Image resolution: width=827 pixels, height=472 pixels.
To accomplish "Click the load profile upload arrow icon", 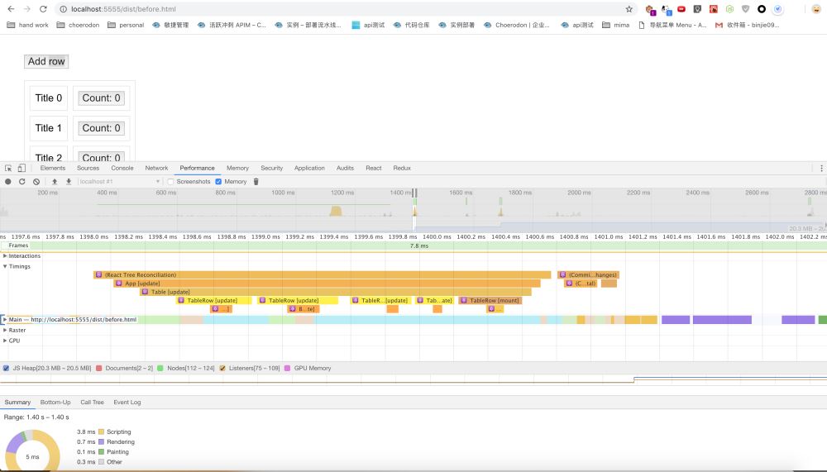I will click(x=55, y=181).
